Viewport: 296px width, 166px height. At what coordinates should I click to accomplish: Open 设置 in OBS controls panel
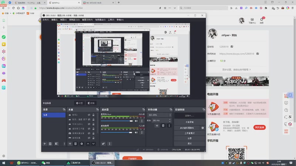pos(189,138)
